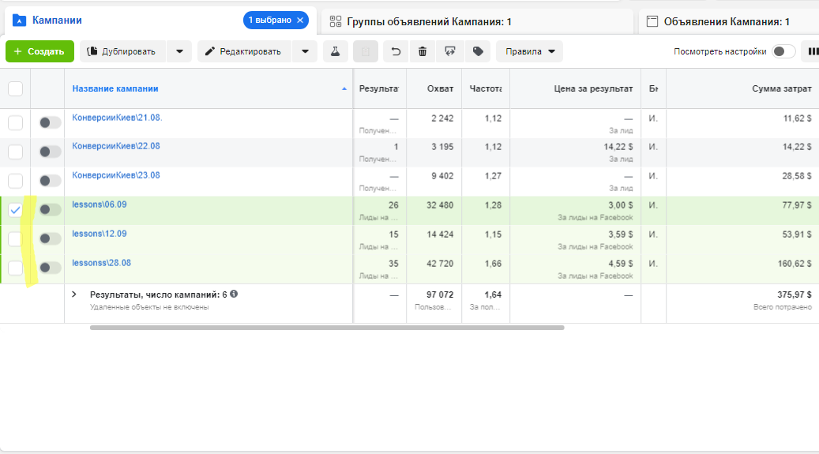Open campaign link КонверсииКиев\22.08
The width and height of the screenshot is (819, 454).
116,146
